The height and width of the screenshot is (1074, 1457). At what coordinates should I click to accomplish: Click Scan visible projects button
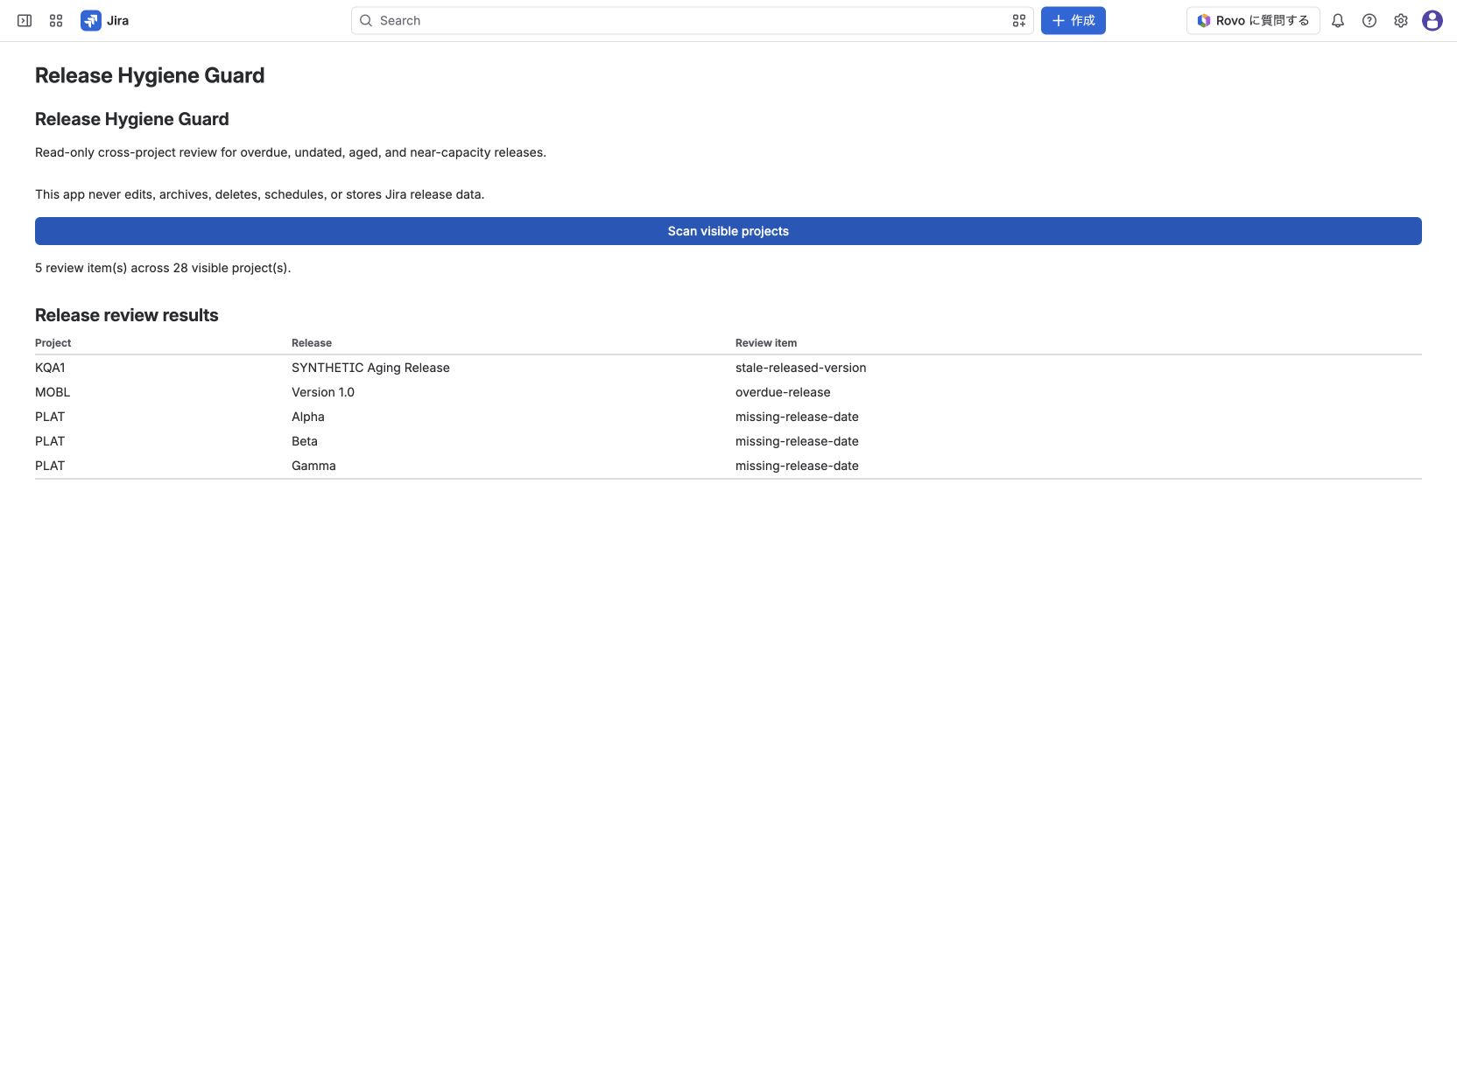coord(728,231)
